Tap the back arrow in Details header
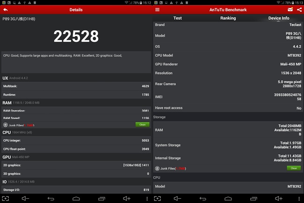This screenshot has width=304, height=203. pyautogui.click(x=6, y=10)
